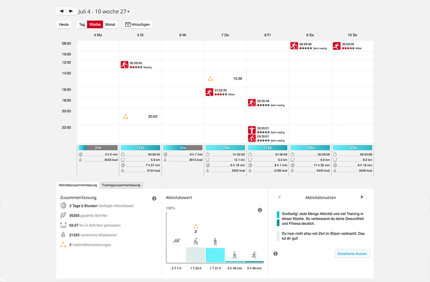Open Friday's cycling session icon

pyautogui.click(x=252, y=138)
